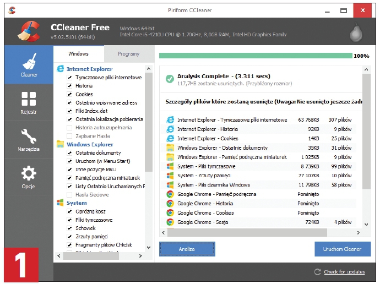Click the results pane scroll right arrow
380x284 pixels.
(358, 233)
